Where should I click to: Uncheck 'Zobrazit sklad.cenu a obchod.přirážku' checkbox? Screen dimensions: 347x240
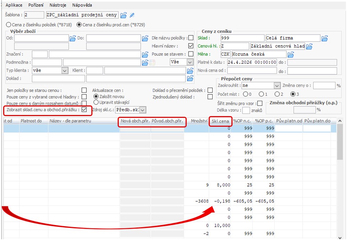click(84, 110)
